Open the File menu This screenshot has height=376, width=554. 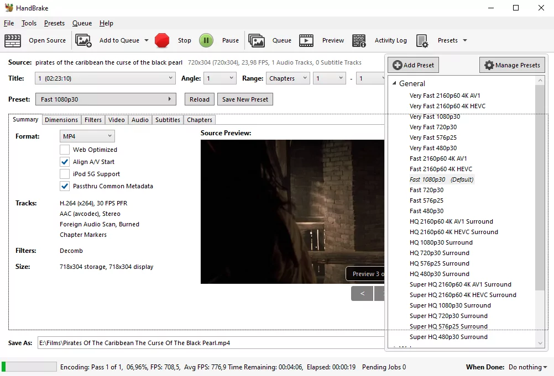tap(9, 23)
